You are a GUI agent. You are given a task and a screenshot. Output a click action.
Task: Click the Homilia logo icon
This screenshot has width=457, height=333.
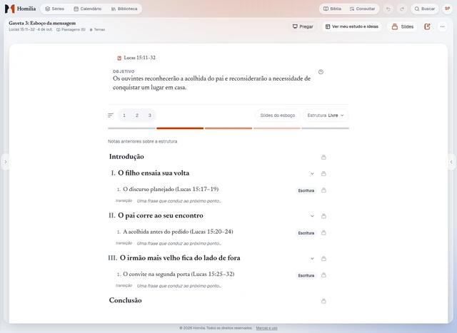pos(9,9)
